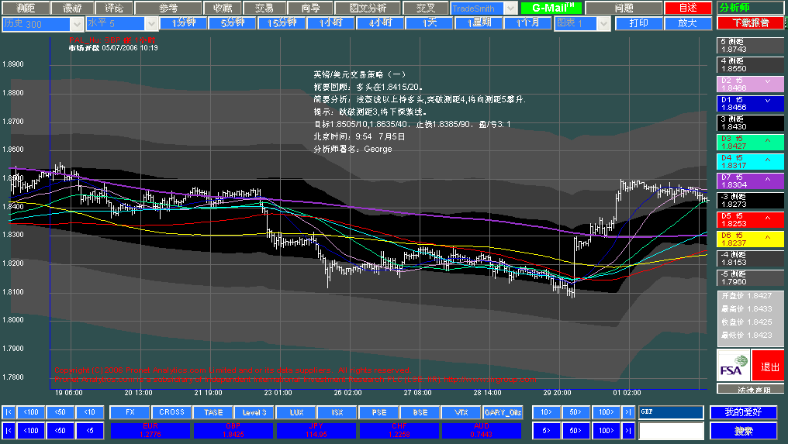The image size is (788, 444).
Task: Jump to last bar in row with 10>
Action: (x=628, y=412)
